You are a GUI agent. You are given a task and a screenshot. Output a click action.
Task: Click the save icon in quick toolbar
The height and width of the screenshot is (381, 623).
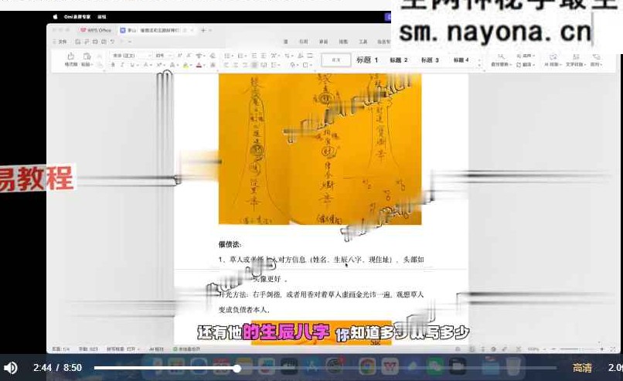click(78, 41)
